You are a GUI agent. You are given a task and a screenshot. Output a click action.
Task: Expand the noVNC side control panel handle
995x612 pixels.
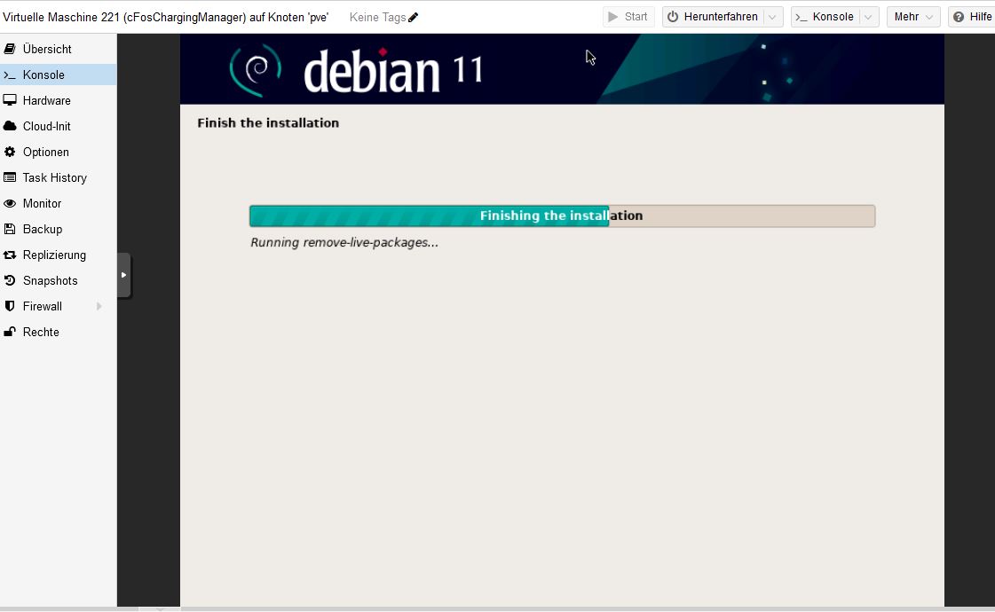pyautogui.click(x=123, y=275)
